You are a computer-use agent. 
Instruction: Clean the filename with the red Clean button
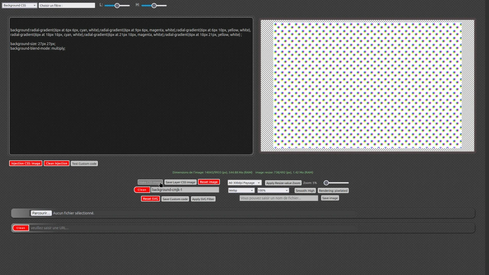[x=142, y=190]
